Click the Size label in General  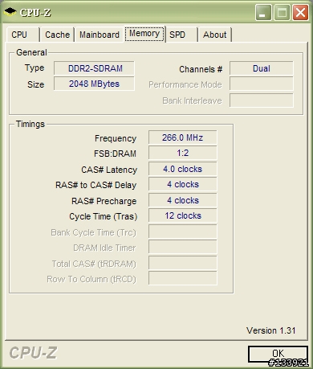[x=35, y=84]
